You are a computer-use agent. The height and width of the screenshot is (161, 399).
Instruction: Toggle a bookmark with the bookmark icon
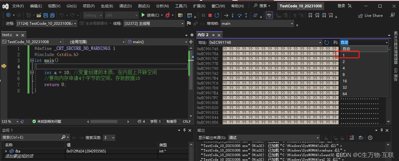coord(310,15)
